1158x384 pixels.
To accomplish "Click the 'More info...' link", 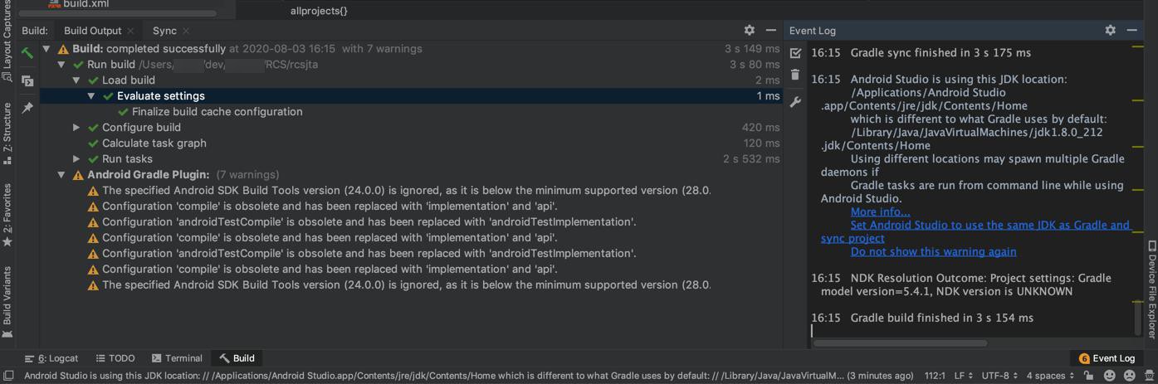I will [880, 212].
